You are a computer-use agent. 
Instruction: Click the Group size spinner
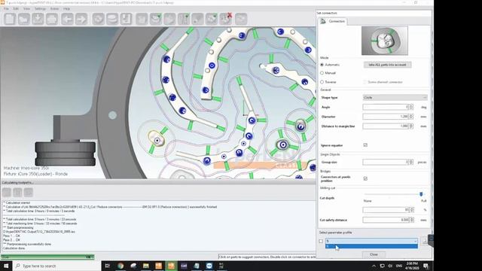(411, 162)
